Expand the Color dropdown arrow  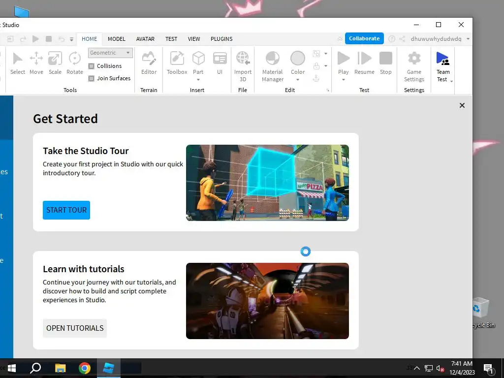298,79
